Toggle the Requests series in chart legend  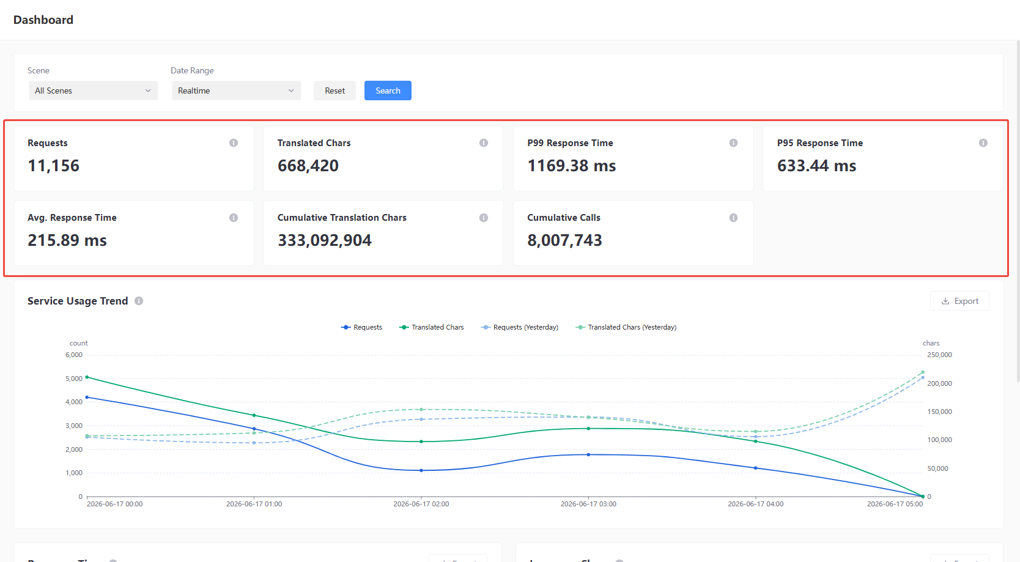361,327
